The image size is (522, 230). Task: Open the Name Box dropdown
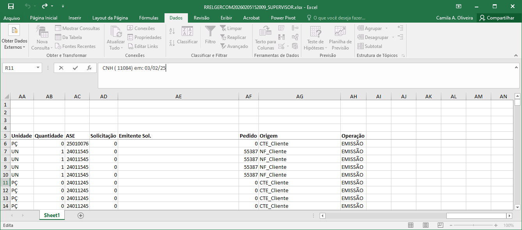pos(38,68)
